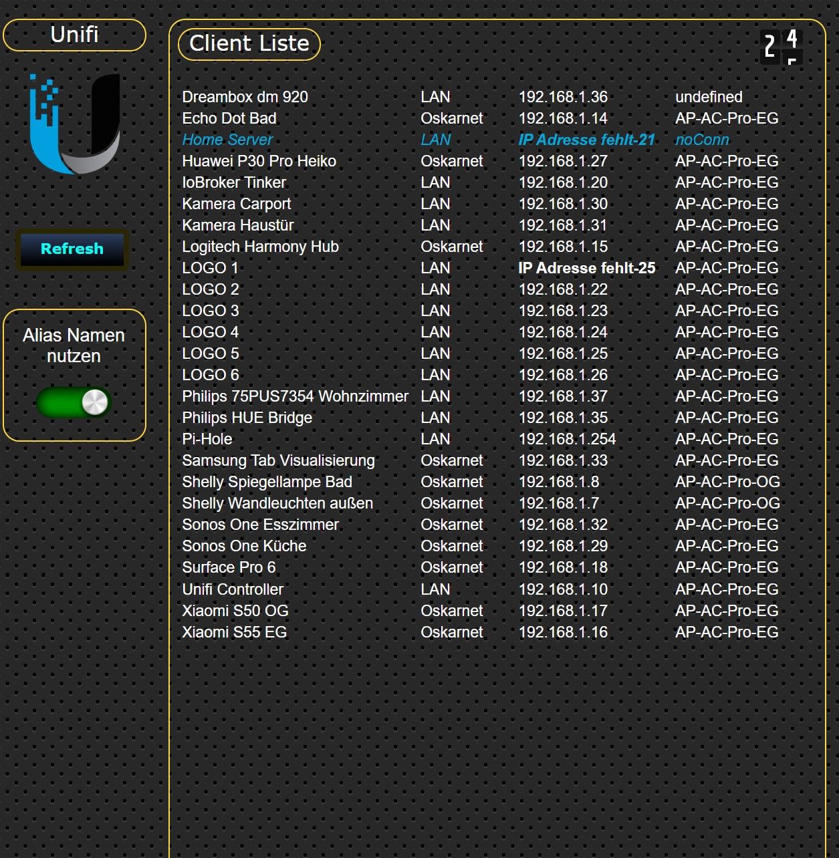Select the Sonos One Küche client
The image size is (839, 858).
point(244,546)
